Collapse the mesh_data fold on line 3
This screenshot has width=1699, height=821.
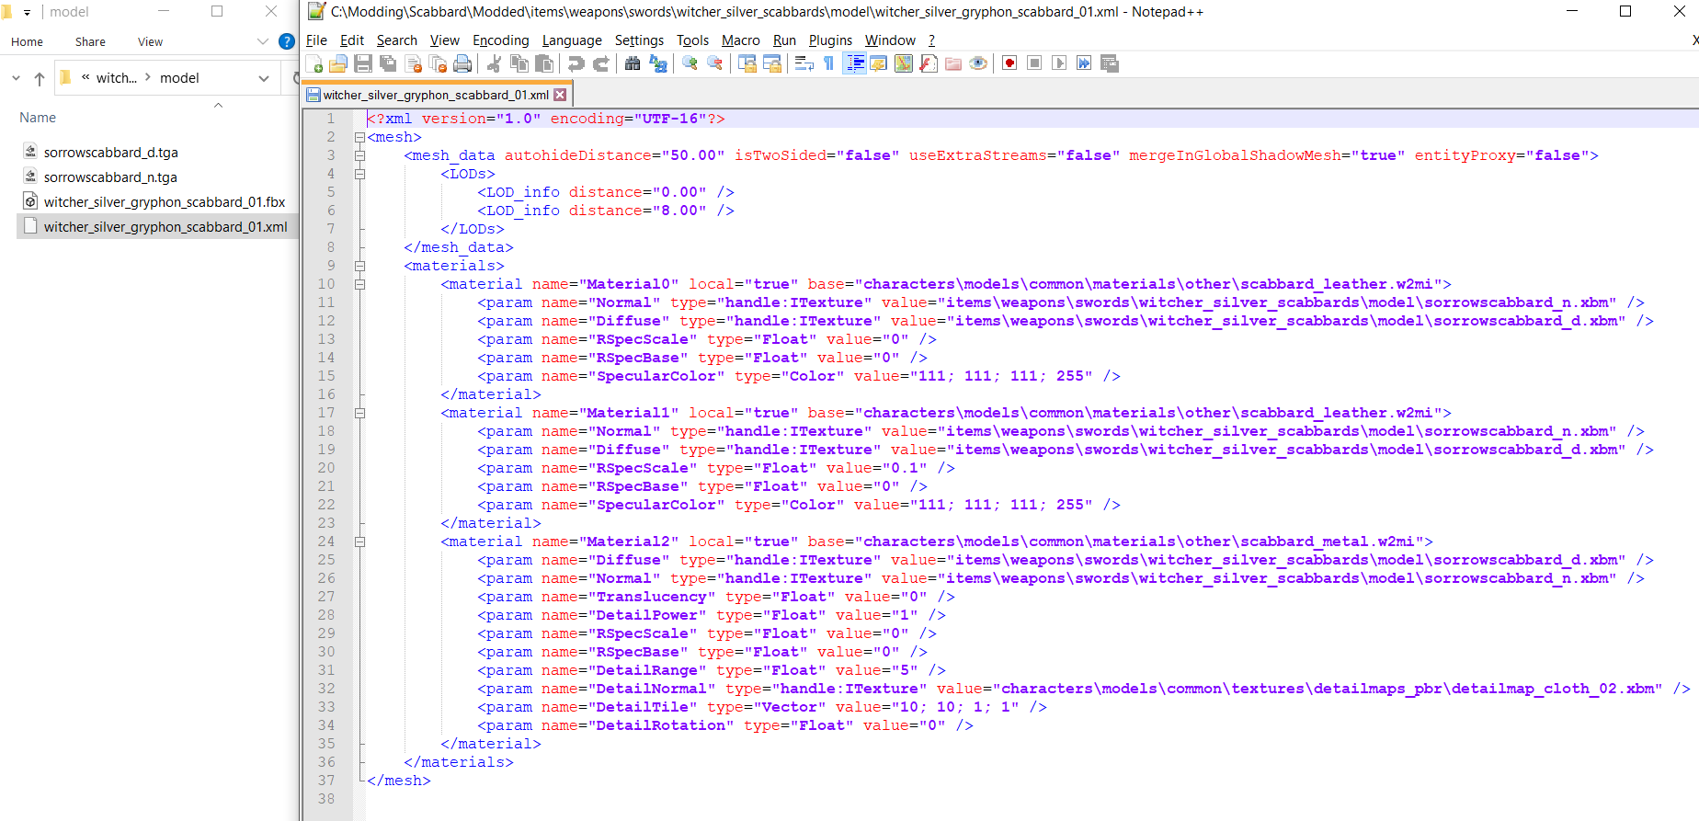[360, 155]
